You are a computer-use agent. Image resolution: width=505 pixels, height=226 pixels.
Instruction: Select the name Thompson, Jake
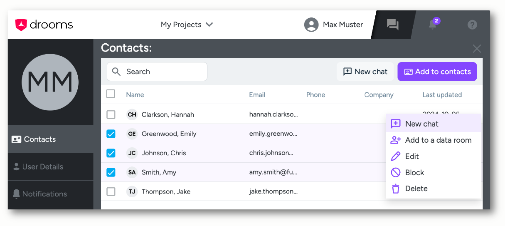pos(166,192)
